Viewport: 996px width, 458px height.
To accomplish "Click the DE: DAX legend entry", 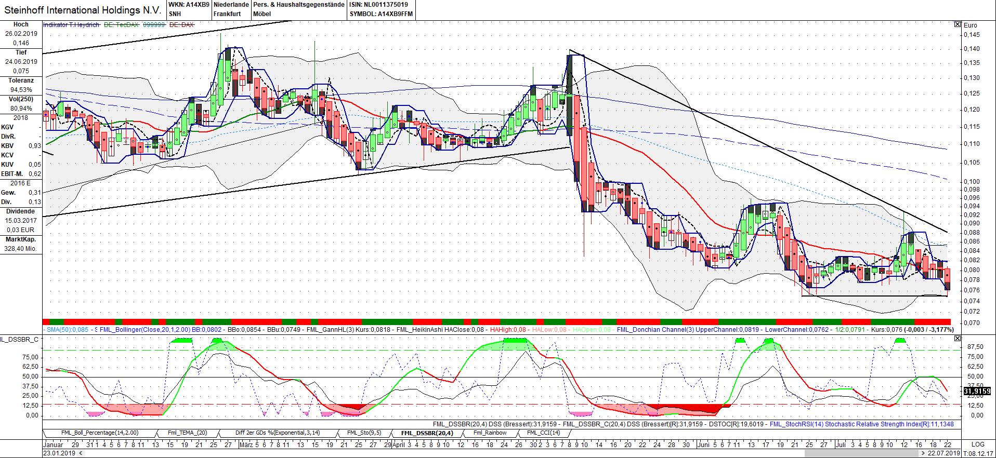I will [181, 25].
